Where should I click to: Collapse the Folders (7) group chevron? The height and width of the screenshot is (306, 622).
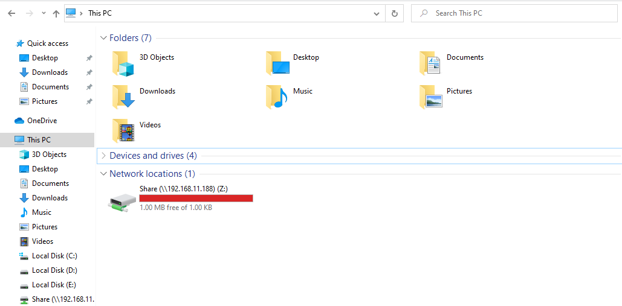(103, 38)
